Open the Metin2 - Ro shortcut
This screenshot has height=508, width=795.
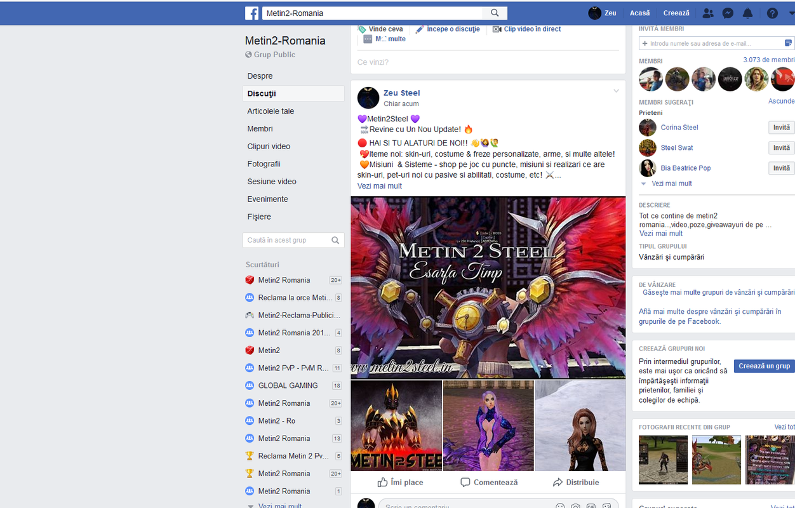click(x=276, y=420)
